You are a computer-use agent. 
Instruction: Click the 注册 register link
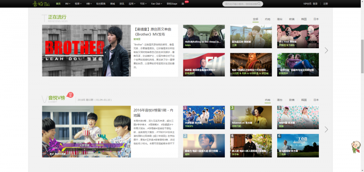pyautogui.click(x=325, y=4)
